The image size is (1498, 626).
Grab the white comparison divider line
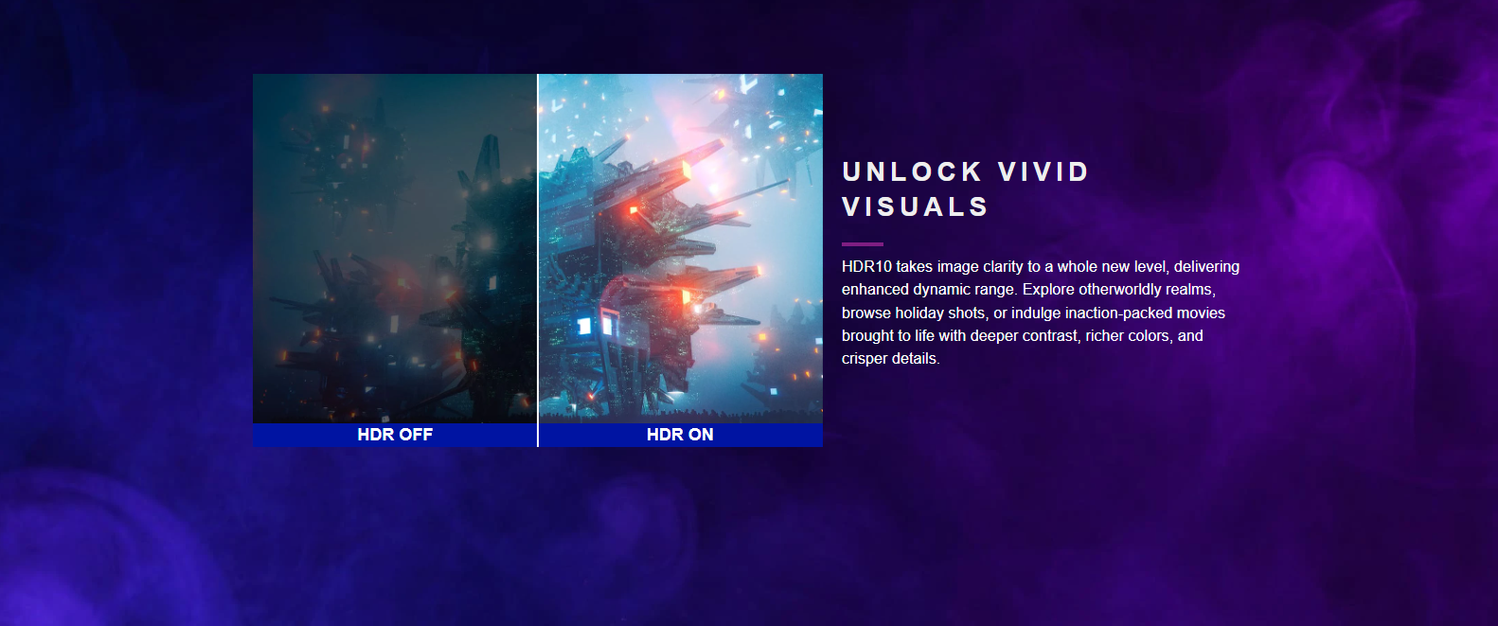pyautogui.click(x=538, y=260)
